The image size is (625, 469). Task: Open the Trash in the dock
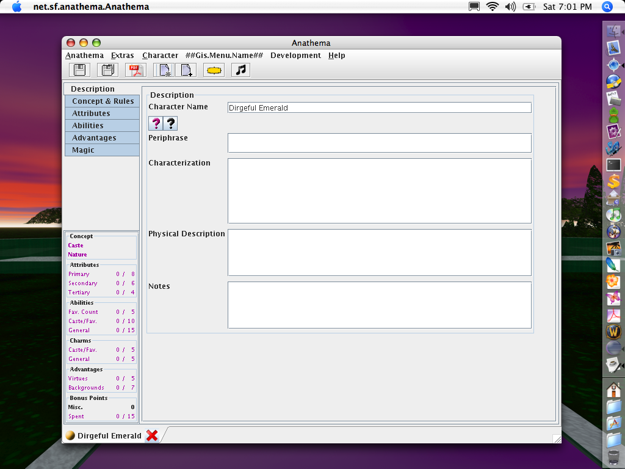[x=614, y=457]
